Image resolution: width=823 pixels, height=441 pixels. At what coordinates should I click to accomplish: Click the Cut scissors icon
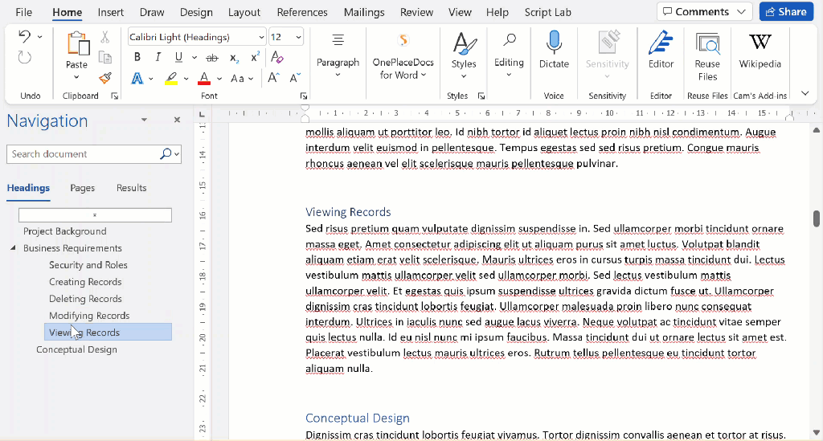tap(104, 37)
